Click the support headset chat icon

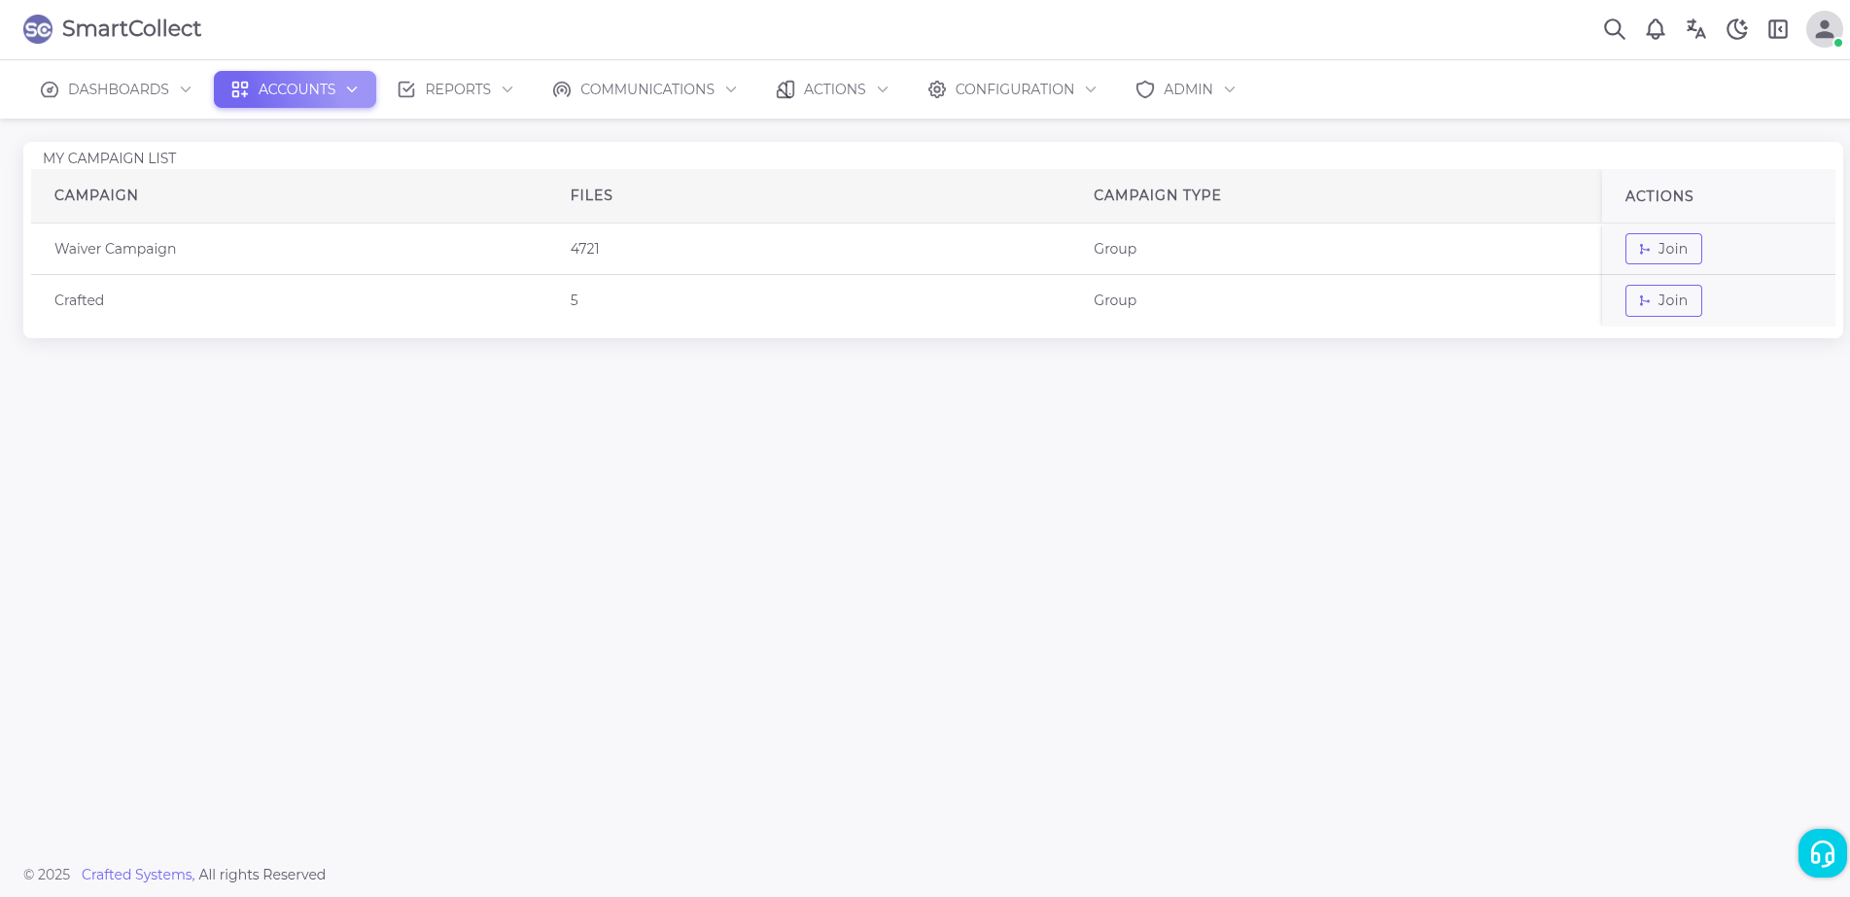[1822, 853]
